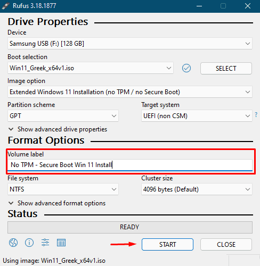Click the Rufus USB title bar icon

(5, 6)
